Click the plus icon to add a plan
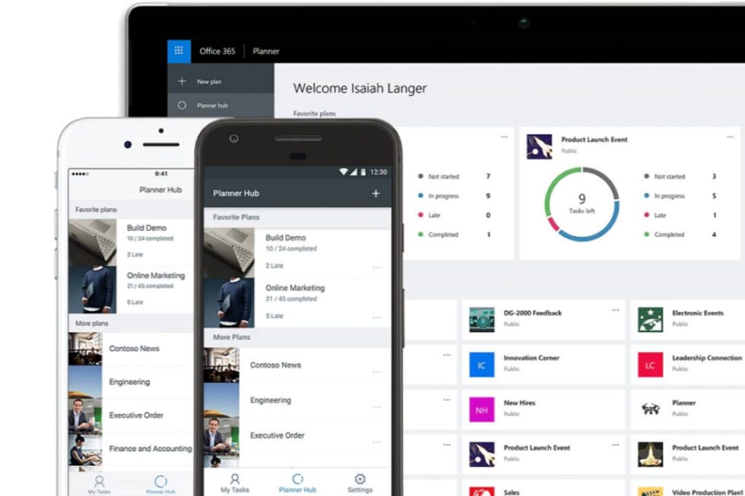Image resolution: width=745 pixels, height=496 pixels. click(376, 194)
